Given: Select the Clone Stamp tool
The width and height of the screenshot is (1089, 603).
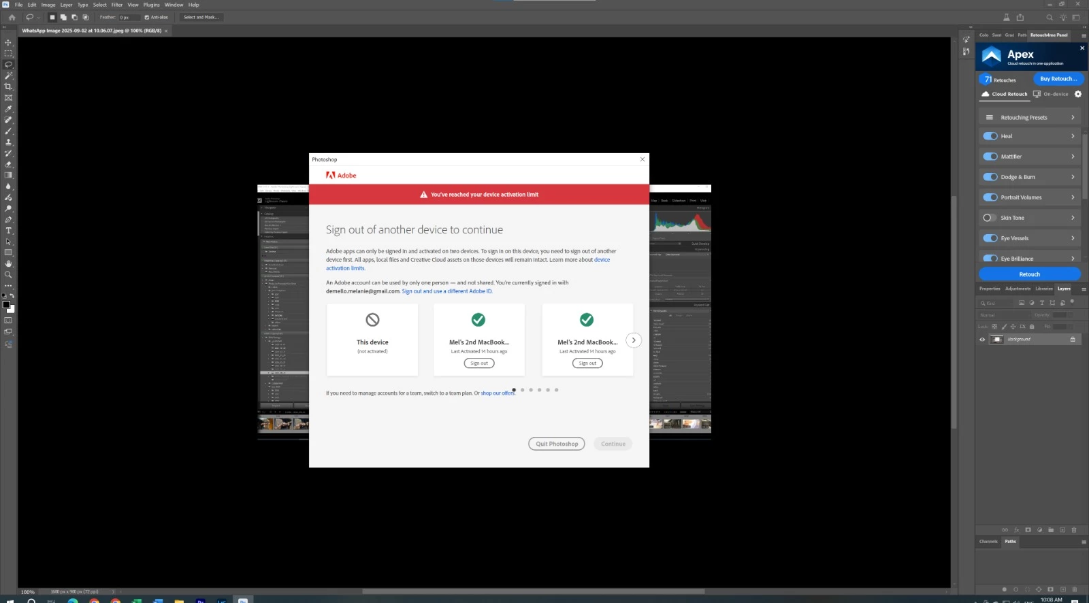Looking at the screenshot, I should click(x=8, y=142).
